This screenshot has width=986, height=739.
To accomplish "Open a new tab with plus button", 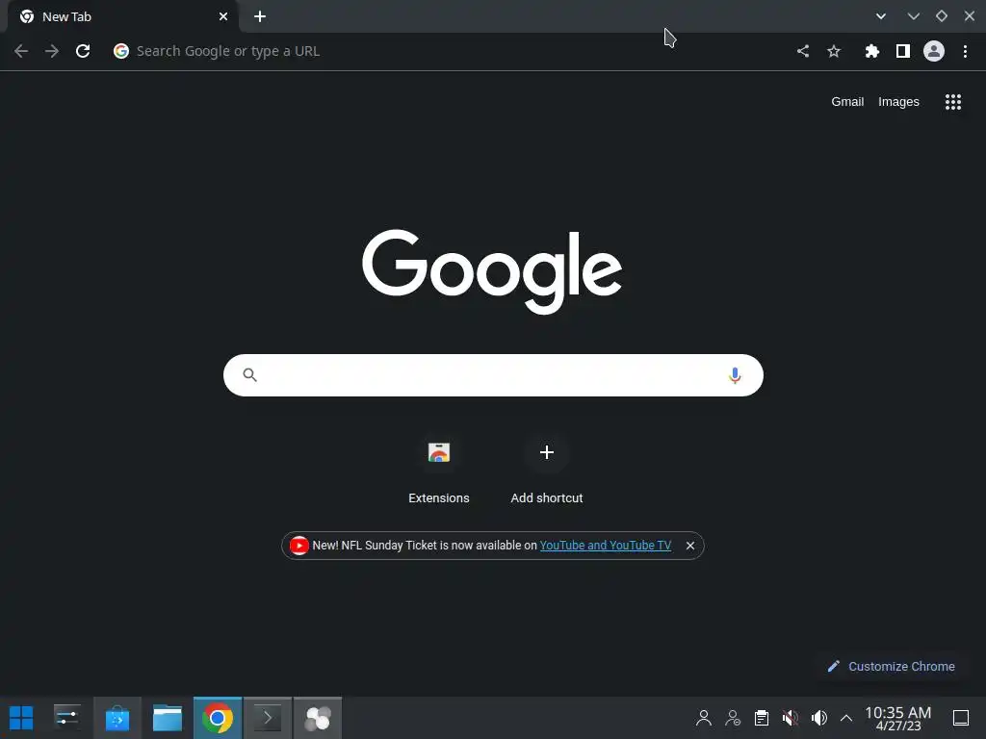I will 260,16.
